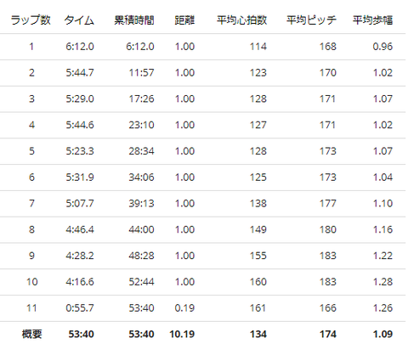Click stride value 1.26
Image resolution: width=408 pixels, height=355 pixels.
pyautogui.click(x=382, y=307)
